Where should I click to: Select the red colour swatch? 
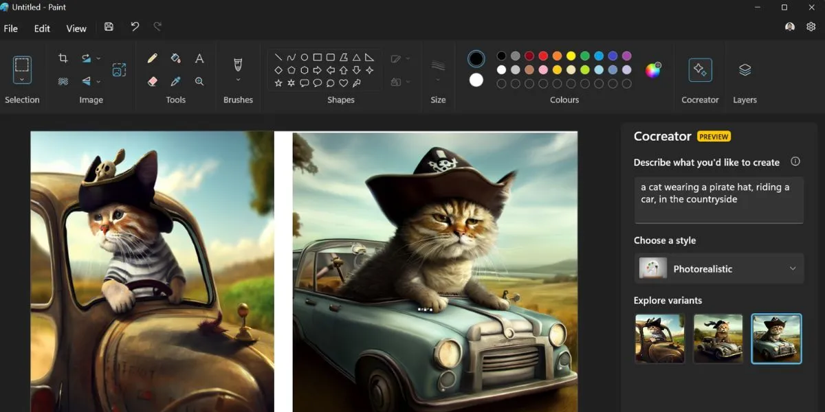(542, 56)
